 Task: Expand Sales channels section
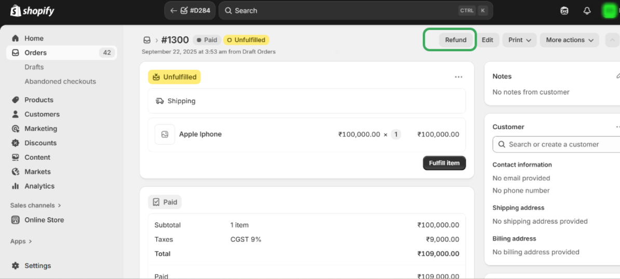coord(35,205)
